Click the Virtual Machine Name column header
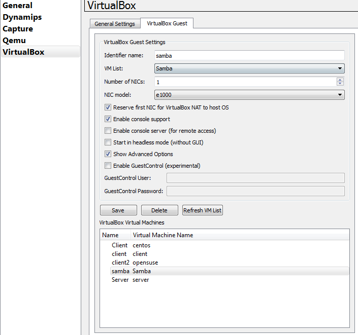 tap(240, 235)
